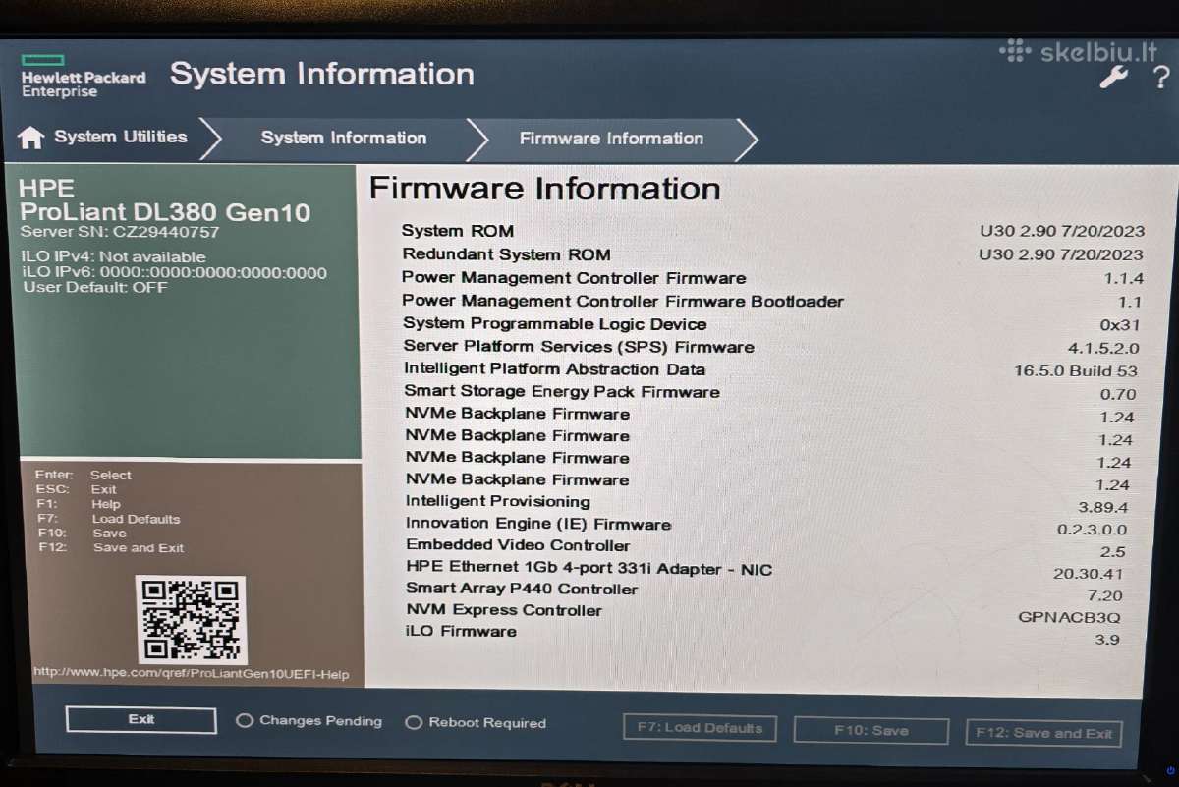Open the ProLiantGen10UEFI-Help URL
Image resolution: width=1179 pixels, height=787 pixels.
pos(191,674)
